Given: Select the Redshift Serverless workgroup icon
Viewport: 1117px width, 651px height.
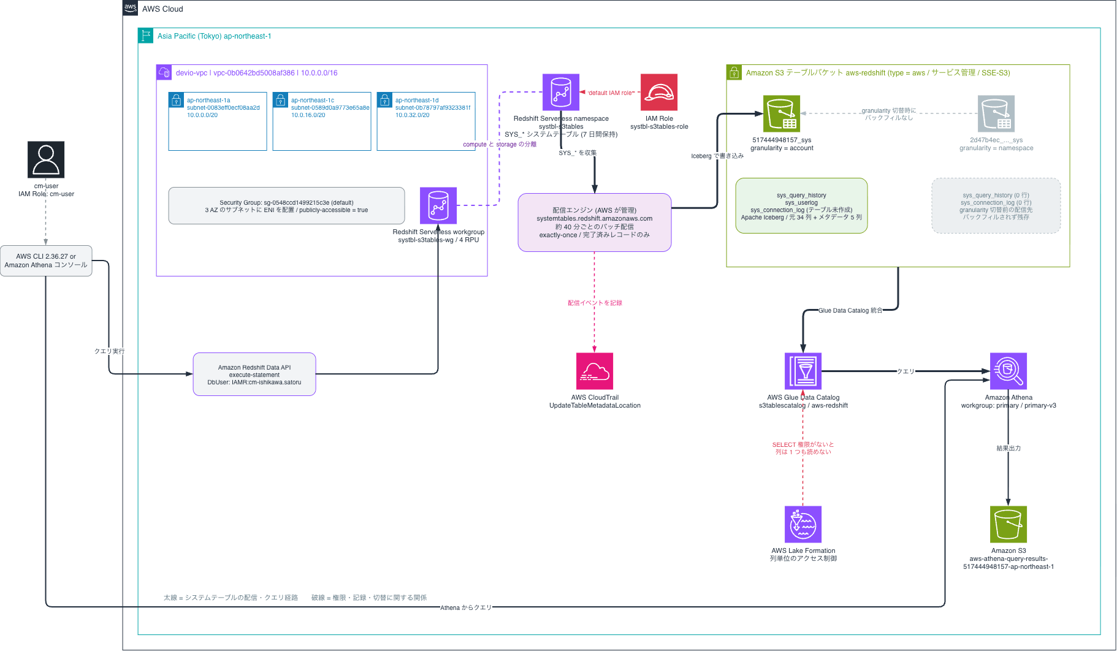Looking at the screenshot, I should point(438,205).
